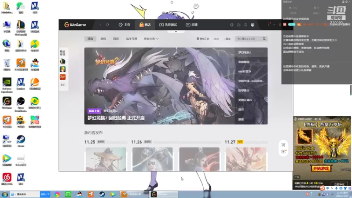Click the search magnifier icon

point(264,39)
